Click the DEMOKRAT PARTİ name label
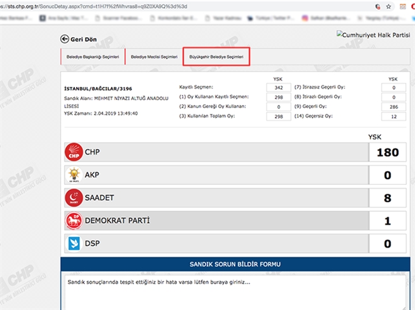Viewport: 415px width, 310px height. (x=117, y=220)
